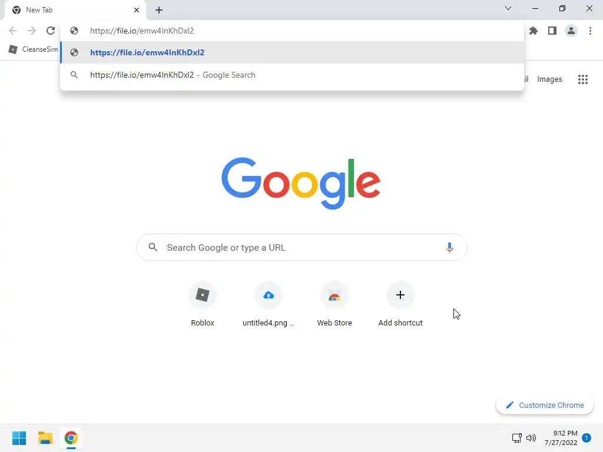Click the magnifier icon in search box
The height and width of the screenshot is (452, 603).
(153, 247)
